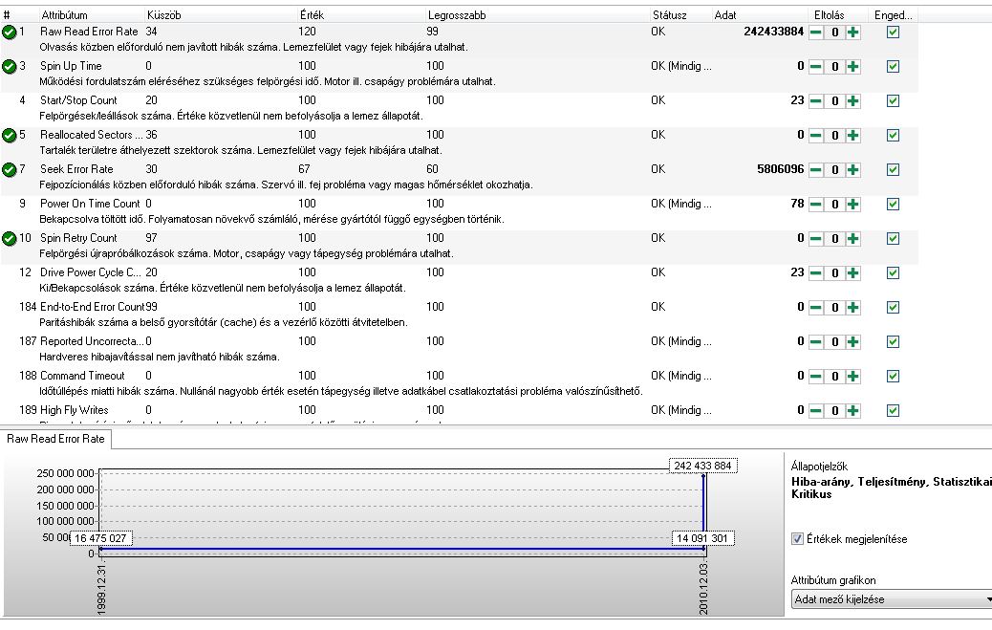Decrease offset for Raw Read Error Rate
992x630 pixels.
[816, 33]
